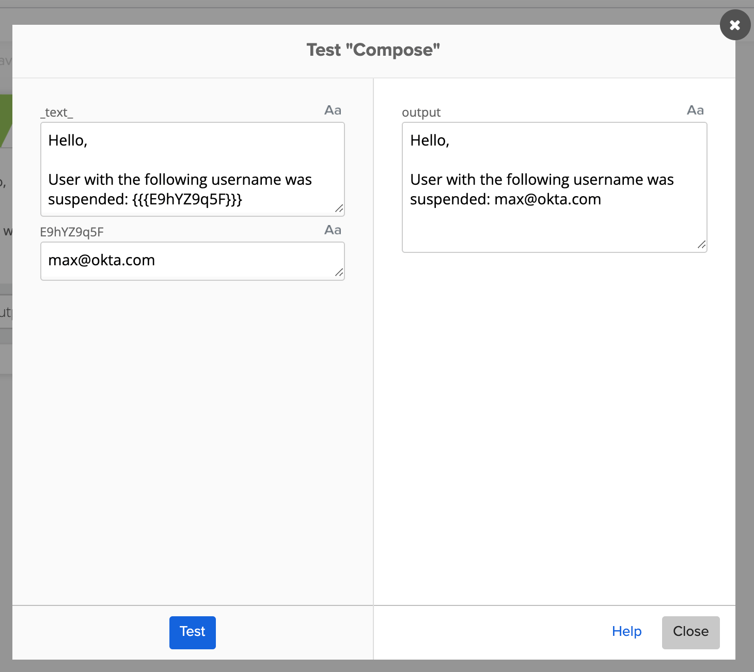Click the Aa type icon beside E9hYZ9q5F
This screenshot has height=672, width=754.
click(333, 230)
